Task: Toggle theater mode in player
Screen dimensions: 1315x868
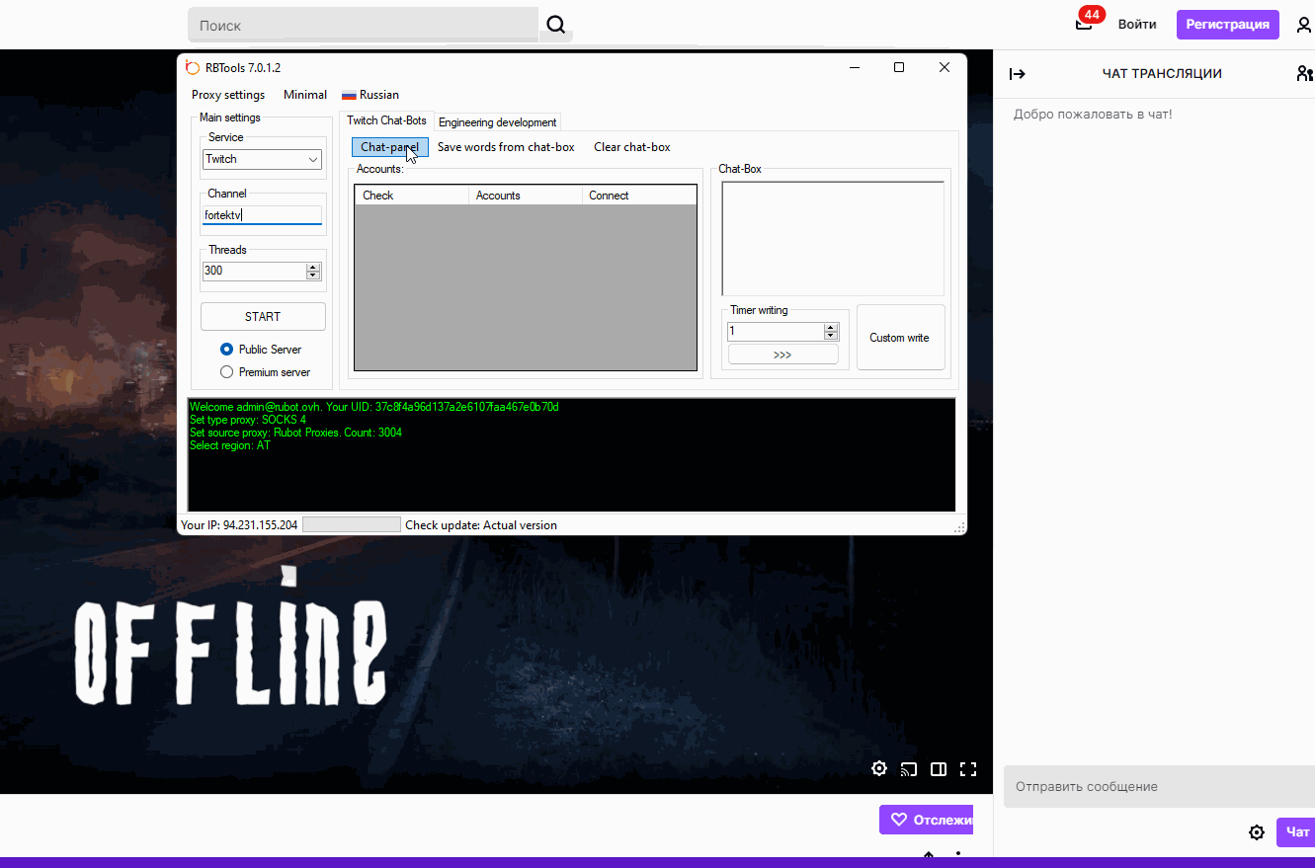Action: point(939,769)
